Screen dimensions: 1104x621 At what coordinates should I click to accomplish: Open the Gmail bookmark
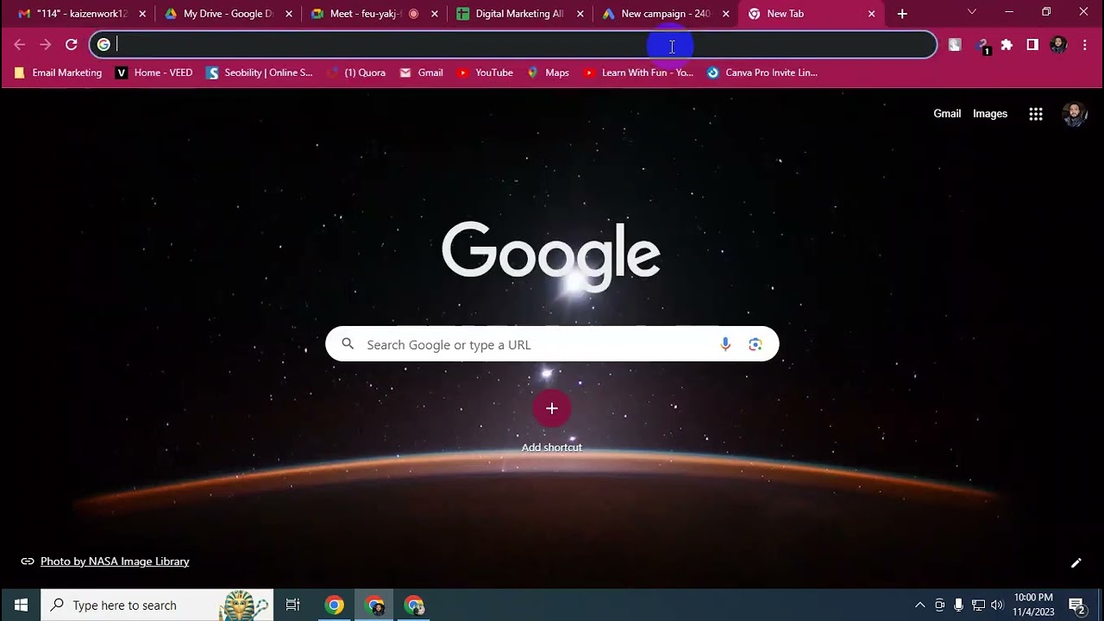421,72
